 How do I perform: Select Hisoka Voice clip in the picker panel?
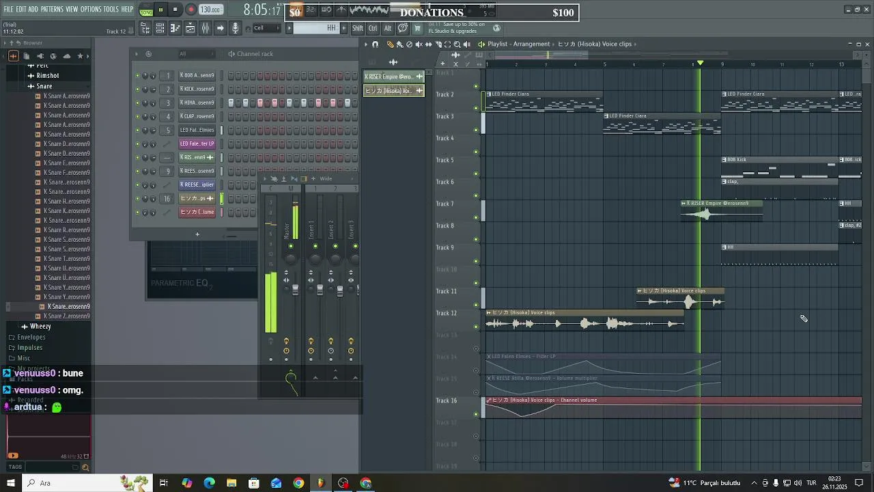pyautogui.click(x=394, y=91)
